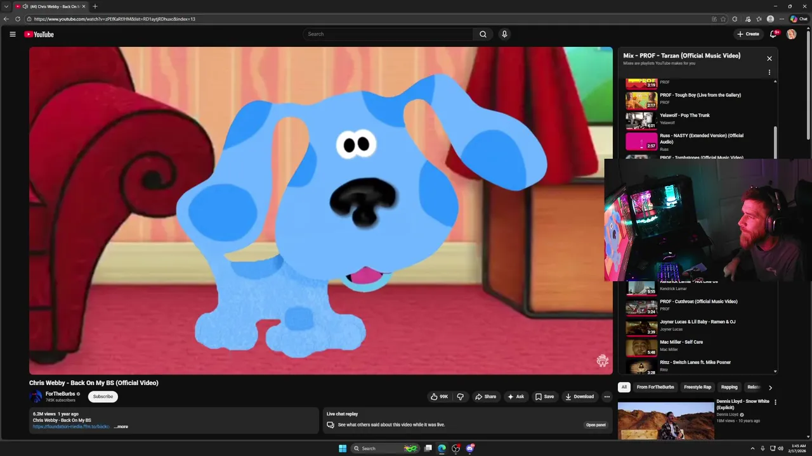Share the video
Viewport: 812px width, 456px height.
[x=486, y=396]
